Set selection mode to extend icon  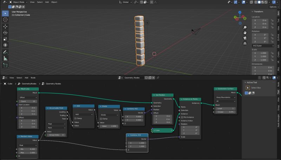(x=13, y=7)
